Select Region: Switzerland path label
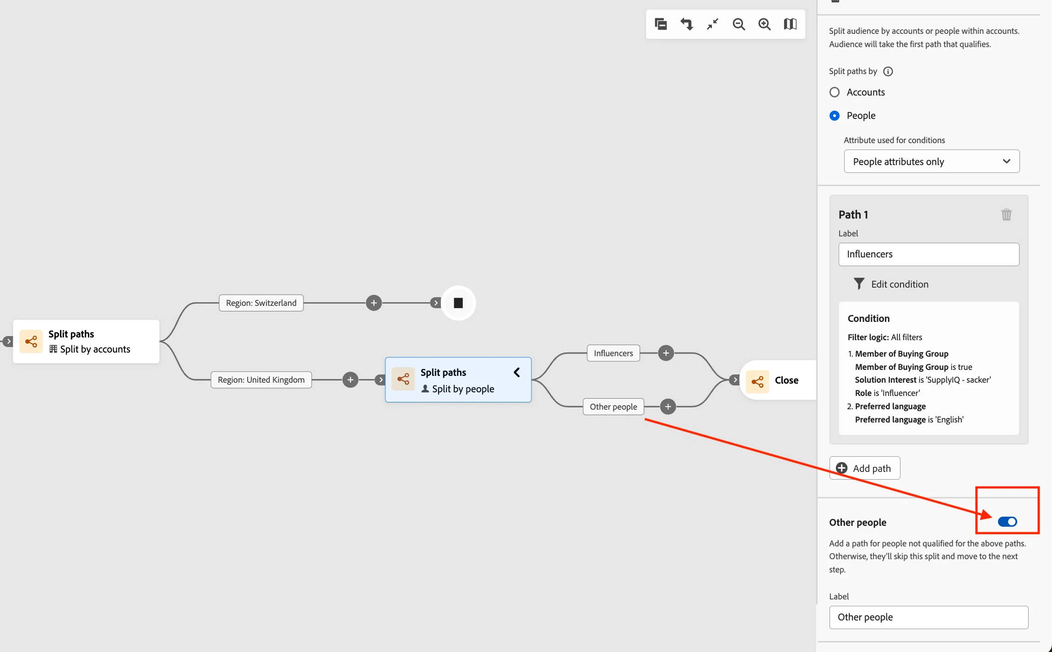This screenshot has height=652, width=1052. coord(261,303)
